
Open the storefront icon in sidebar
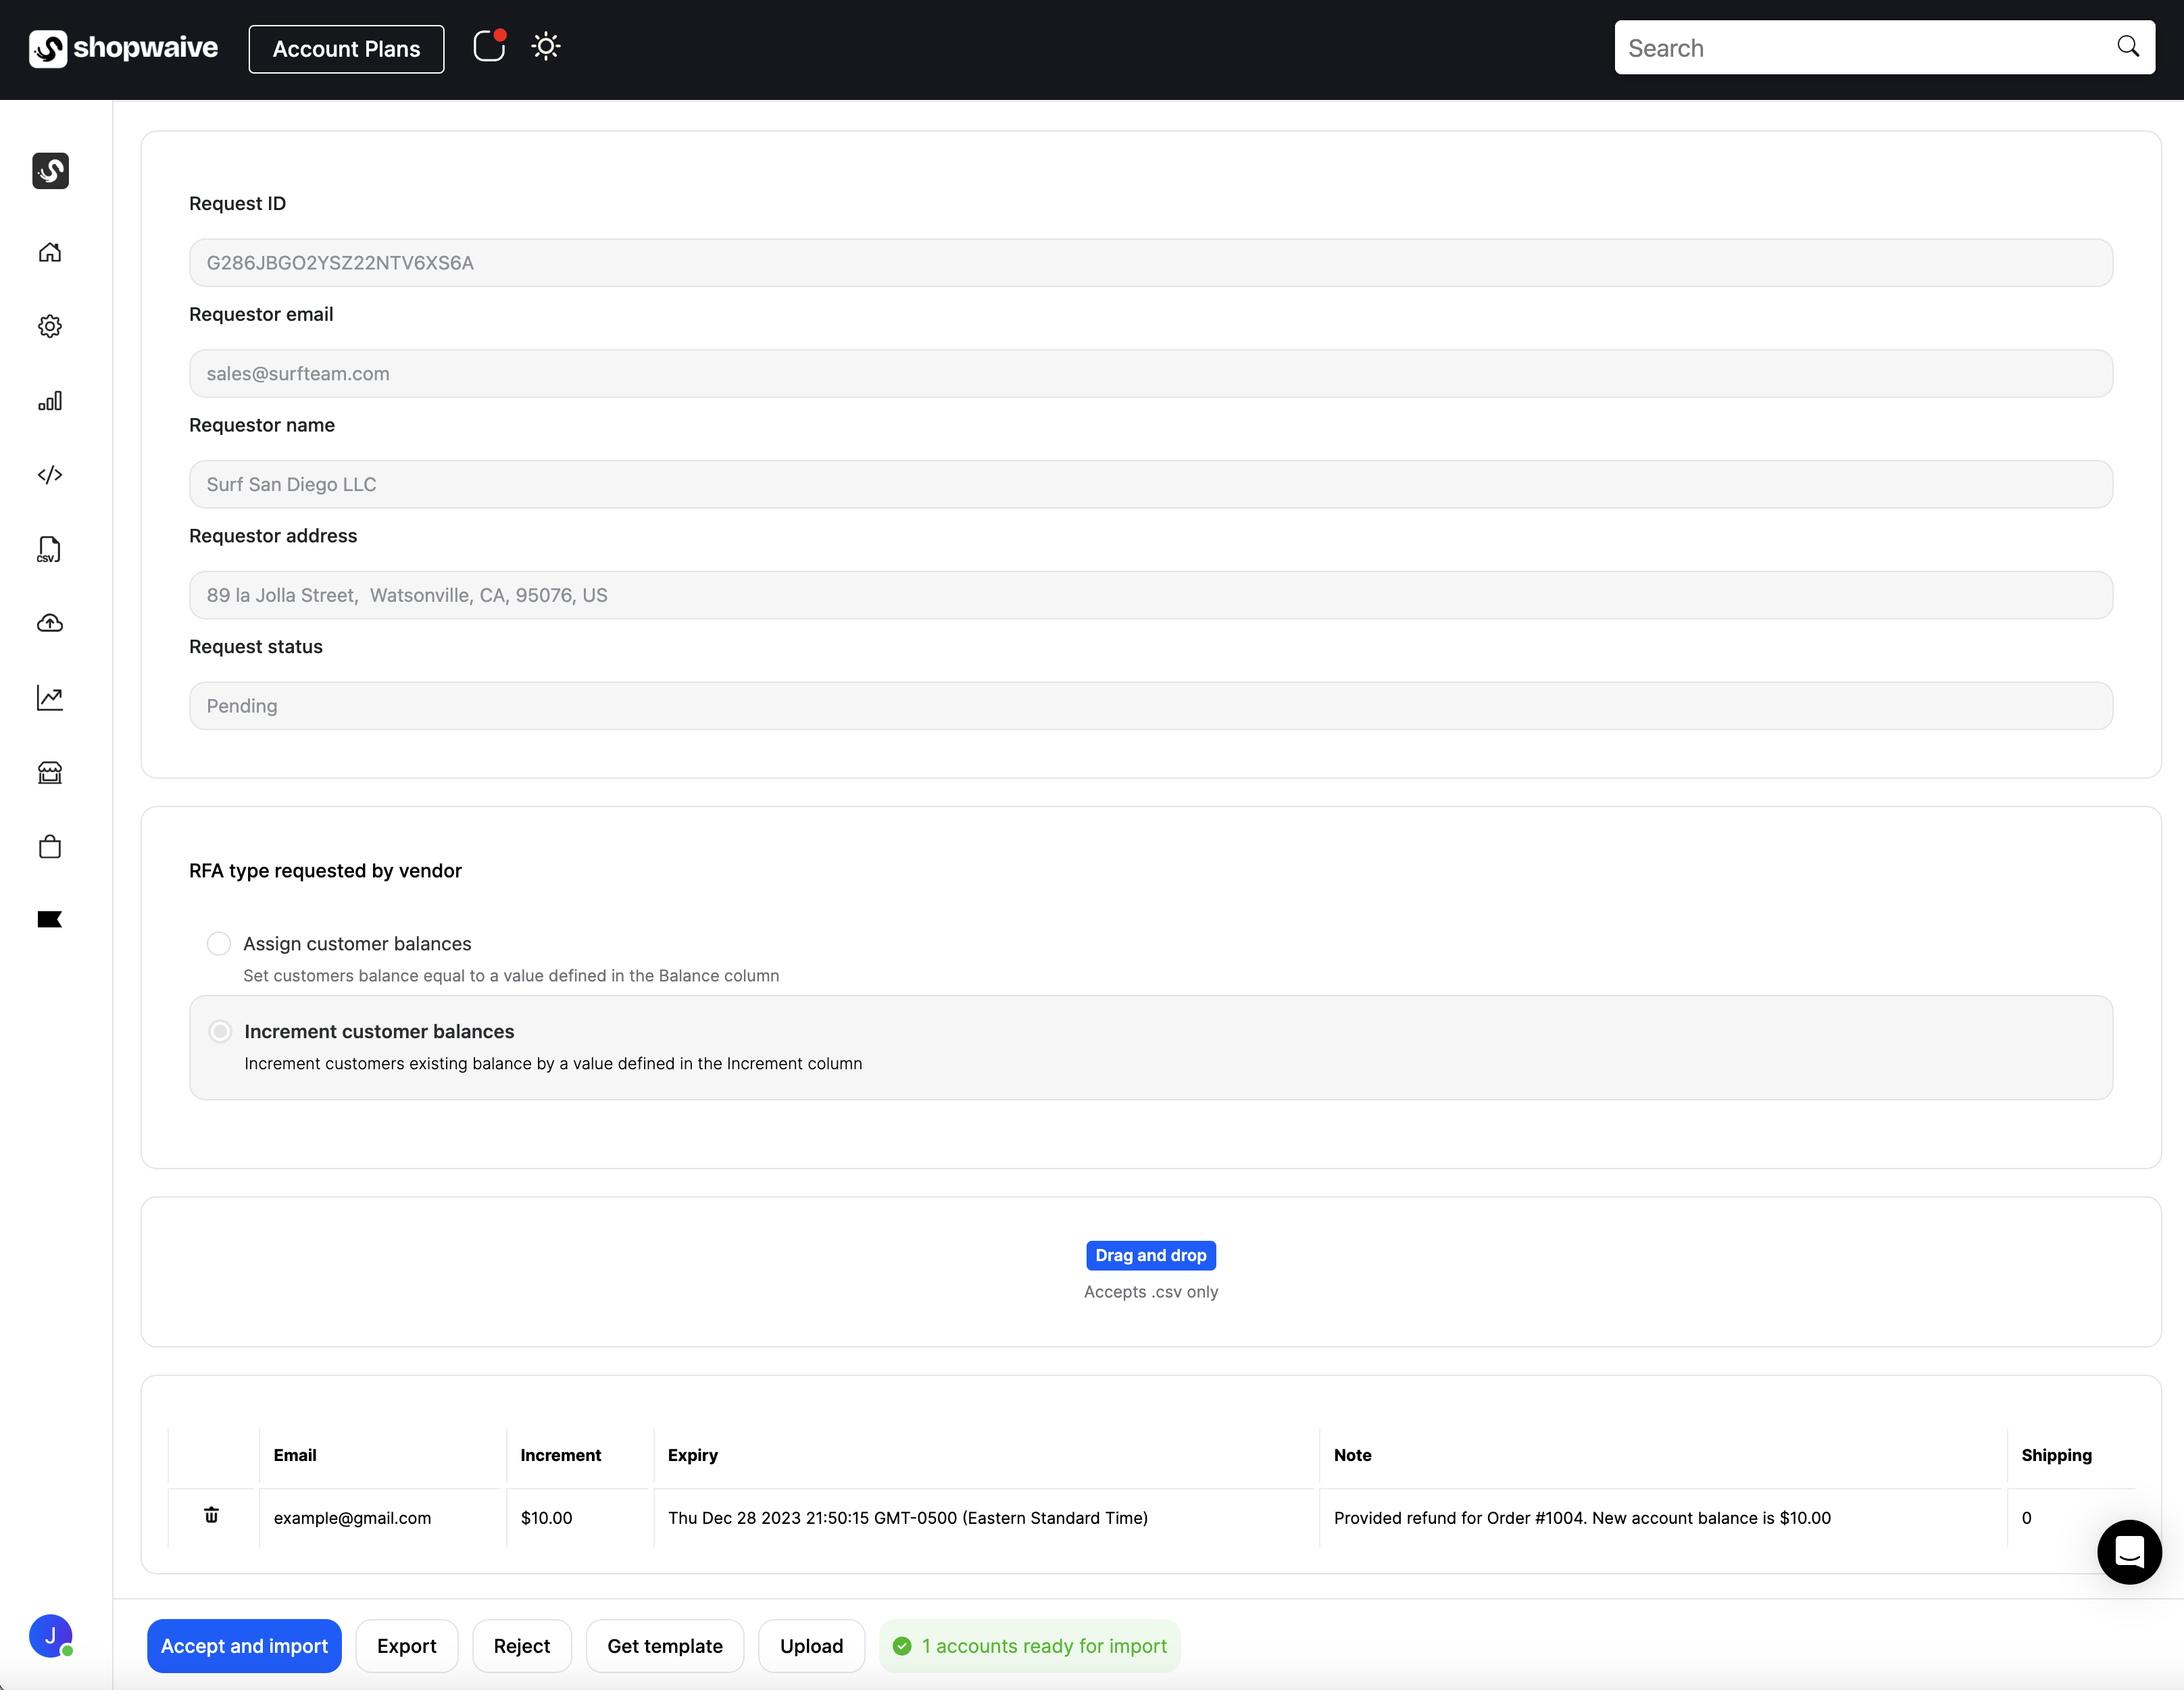50,773
